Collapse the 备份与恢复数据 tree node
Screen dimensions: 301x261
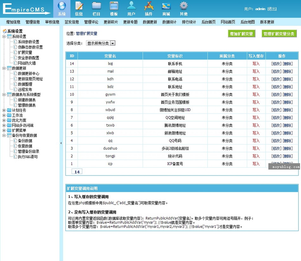click(x=4, y=135)
